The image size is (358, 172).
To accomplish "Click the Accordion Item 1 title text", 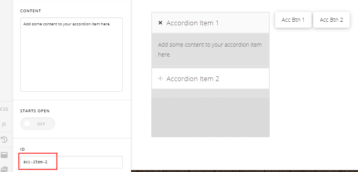I will click(192, 23).
